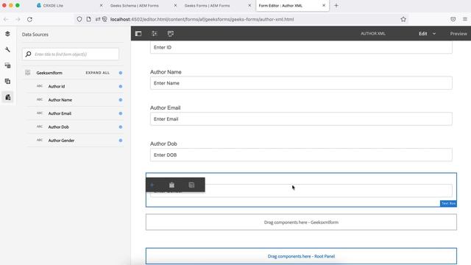Click EXPAND ALL in Data Sources
Image resolution: width=471 pixels, height=265 pixels.
(x=98, y=73)
